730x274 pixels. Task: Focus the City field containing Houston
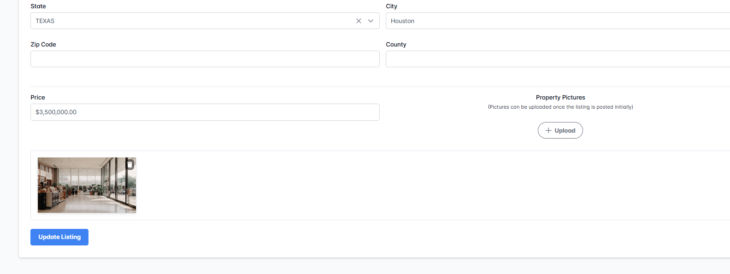tap(553, 21)
